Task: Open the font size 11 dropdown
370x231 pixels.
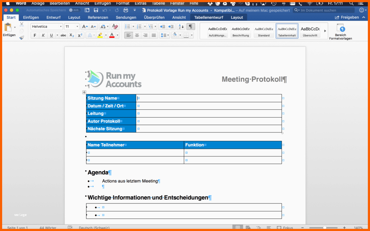Action: click(x=72, y=27)
